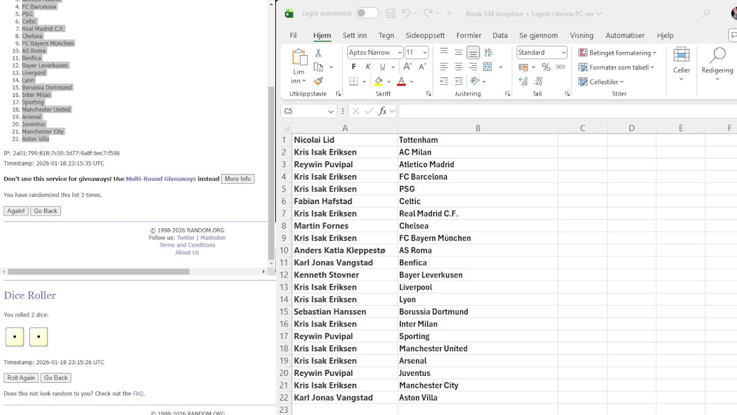Screen dimensions: 737x415
Task: Toggle underline formatting with the U button
Action: [382, 67]
